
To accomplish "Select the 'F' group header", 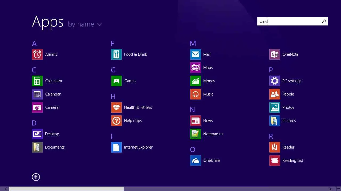I will tap(112, 44).
